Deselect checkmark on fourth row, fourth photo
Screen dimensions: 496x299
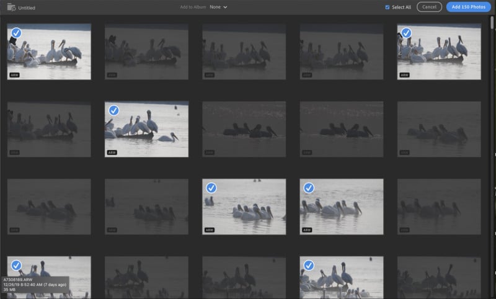pos(309,265)
